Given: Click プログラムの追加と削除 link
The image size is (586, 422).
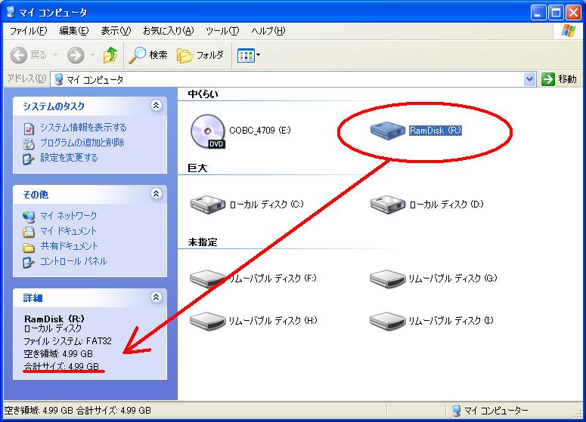Looking at the screenshot, I should click(x=82, y=143).
